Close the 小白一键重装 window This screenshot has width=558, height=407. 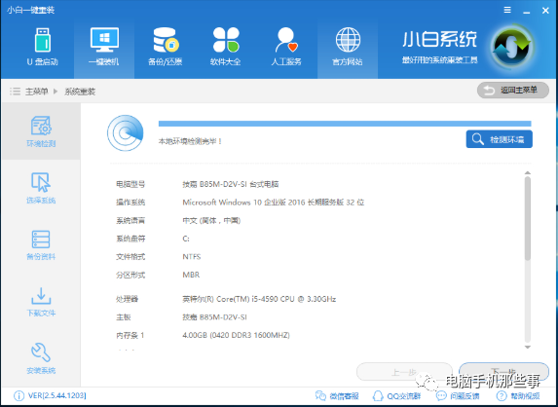[x=545, y=11]
